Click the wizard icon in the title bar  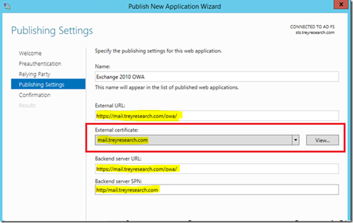tap(7, 6)
